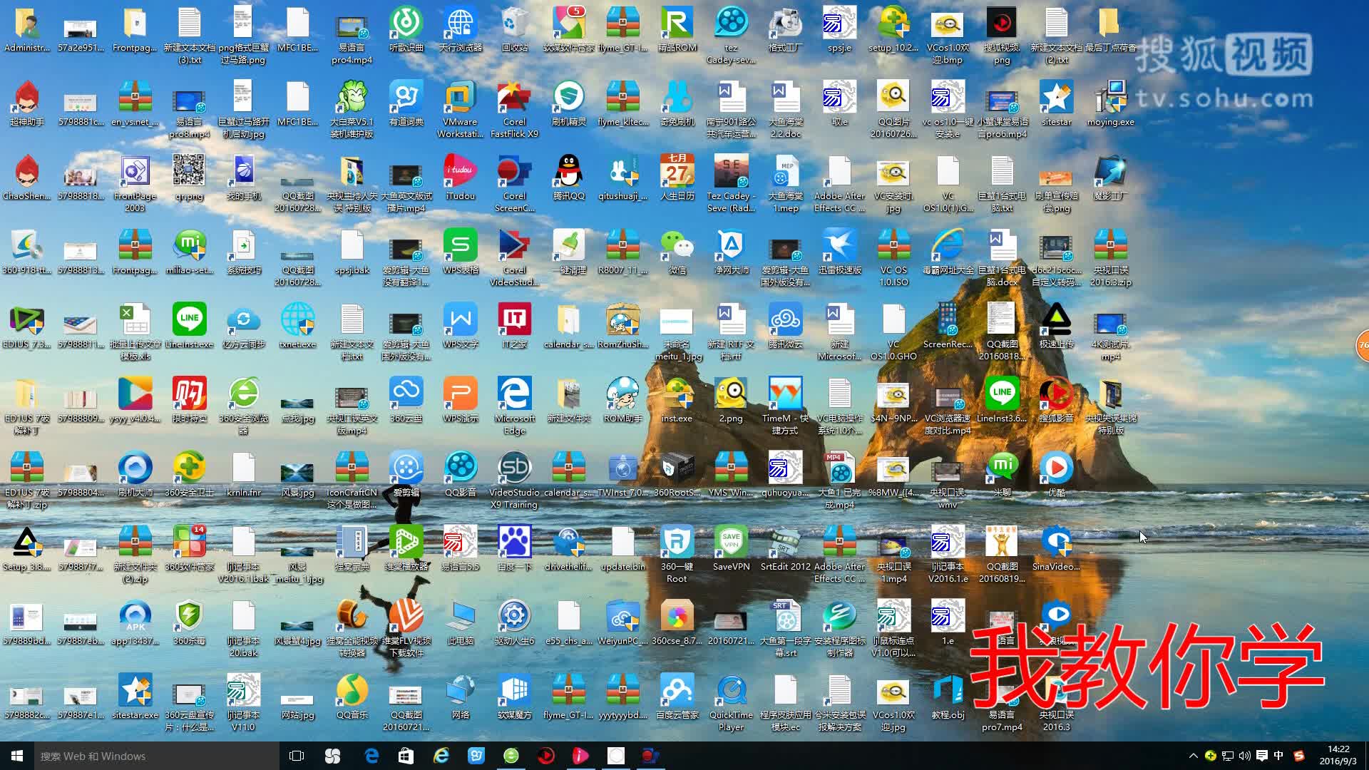Open the 360杀毒 antivirus icon
This screenshot has height=770, width=1369.
pyautogui.click(x=189, y=622)
